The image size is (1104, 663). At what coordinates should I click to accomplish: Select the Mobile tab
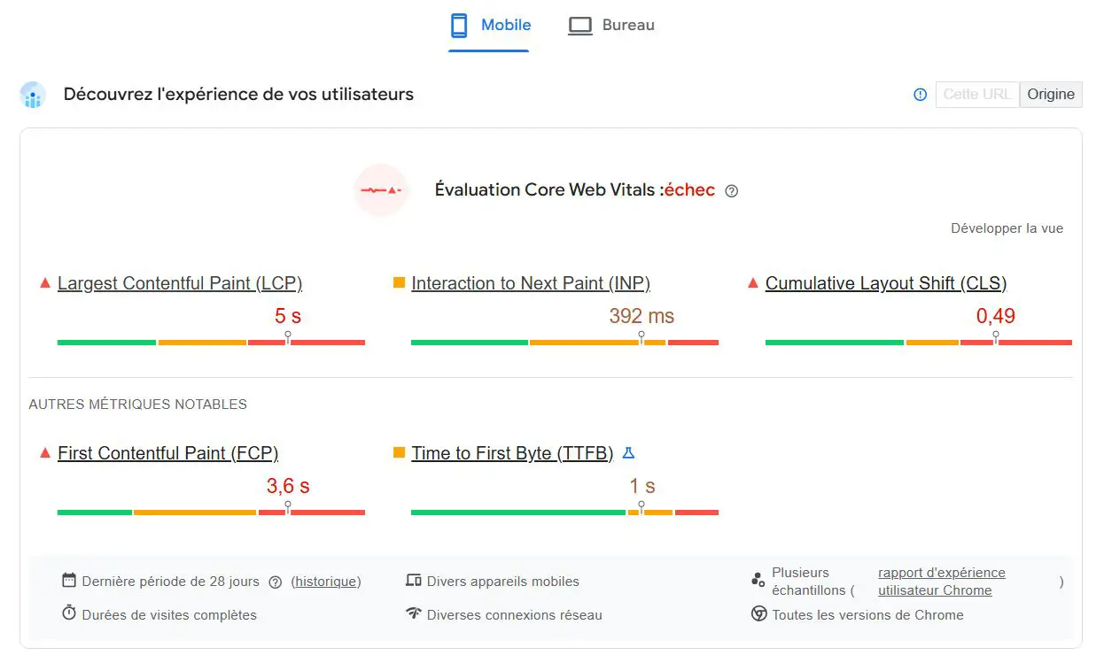(x=505, y=26)
